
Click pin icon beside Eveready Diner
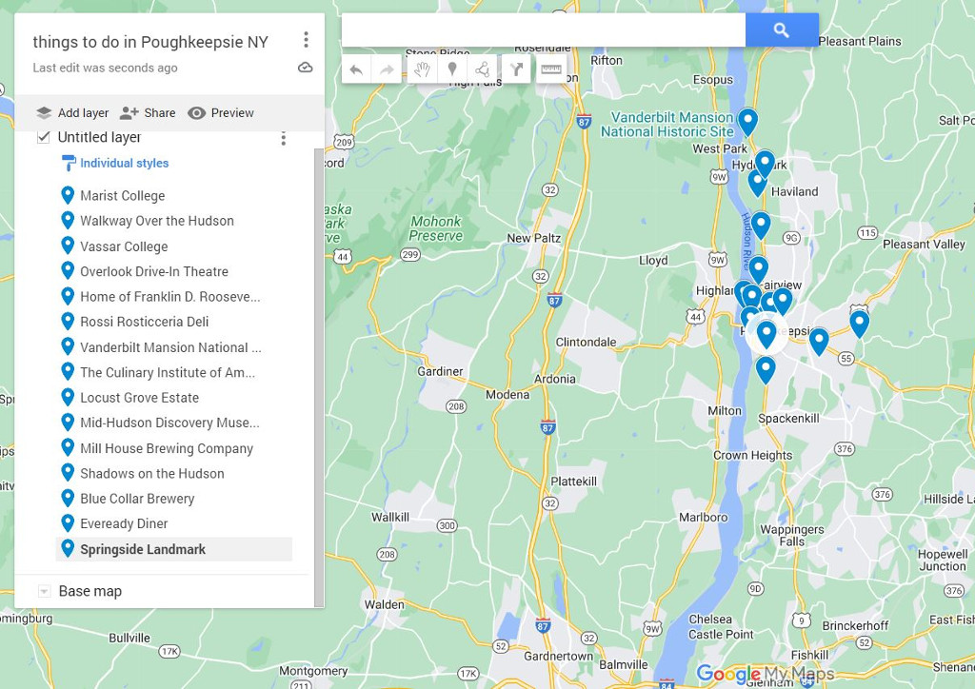coord(68,523)
